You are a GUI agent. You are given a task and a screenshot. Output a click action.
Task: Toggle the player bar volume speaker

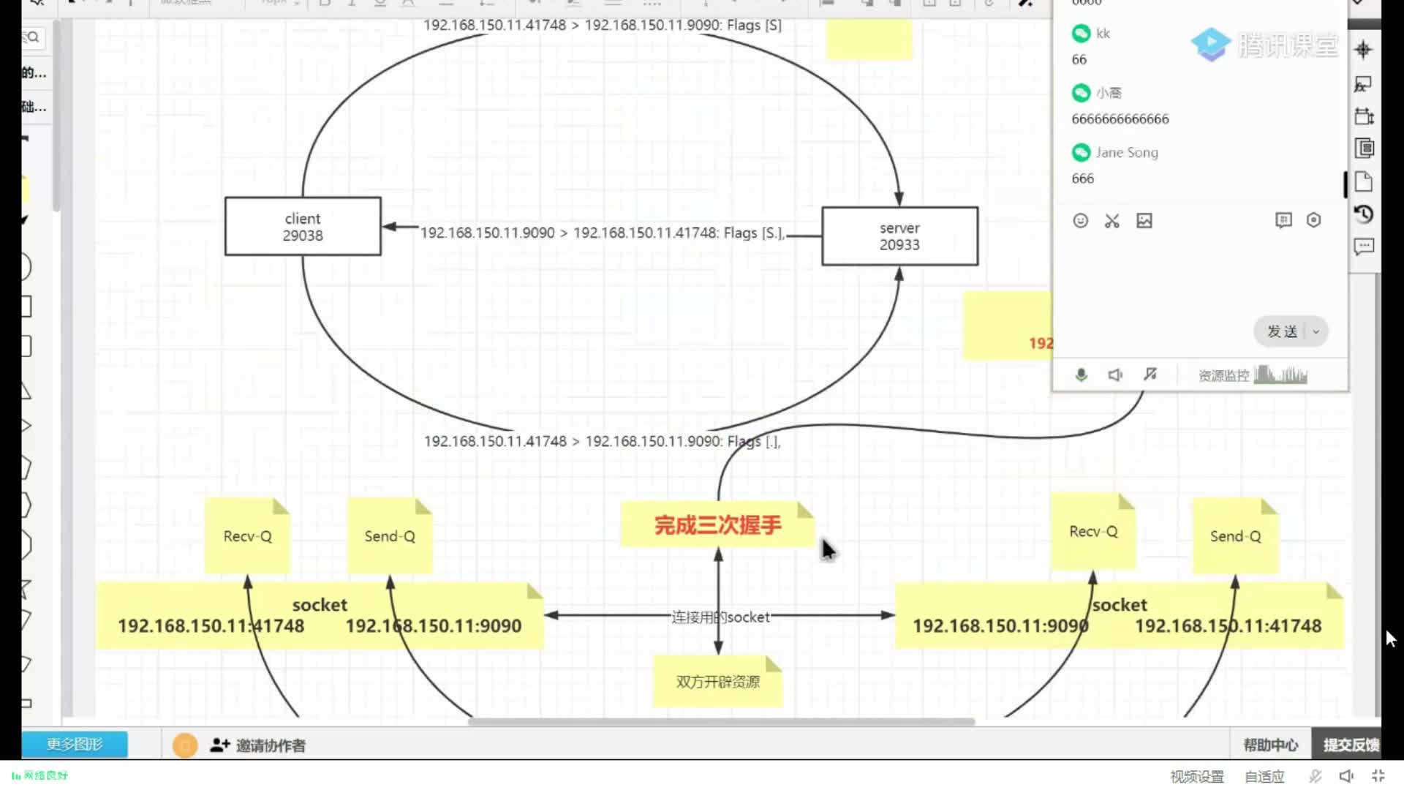1346,776
